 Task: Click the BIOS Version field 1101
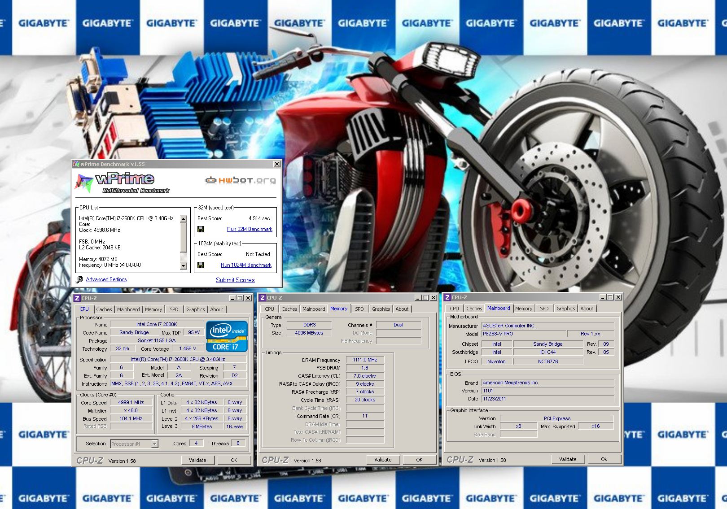547,391
